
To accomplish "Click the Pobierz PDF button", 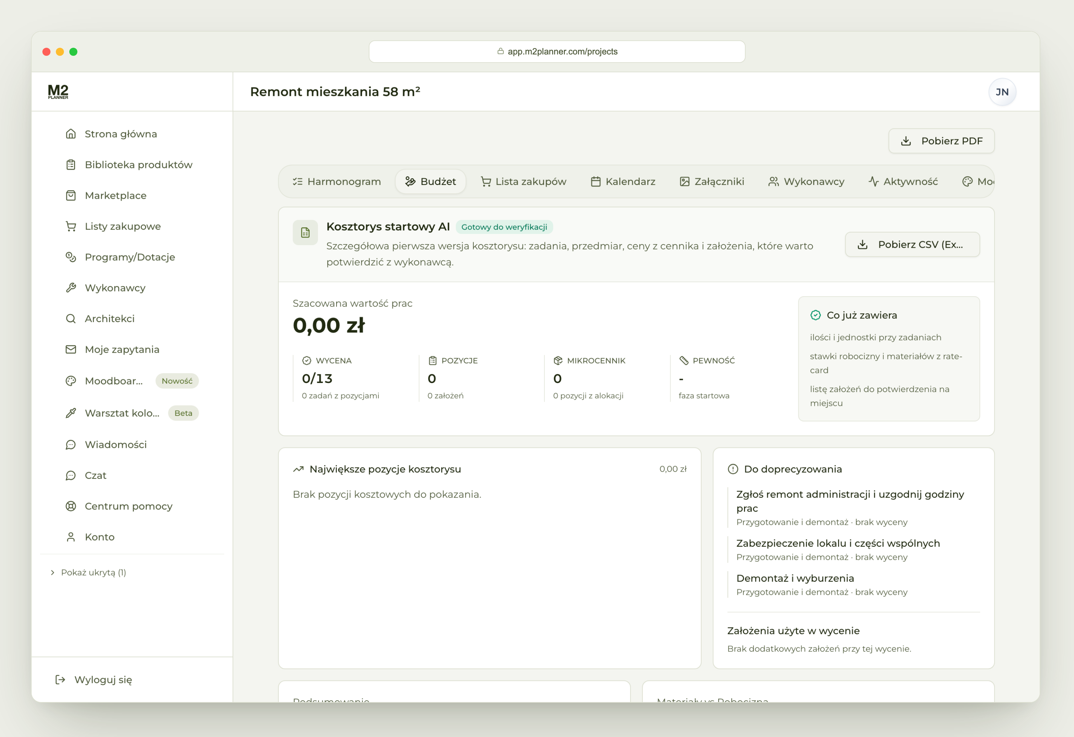I will 941,141.
